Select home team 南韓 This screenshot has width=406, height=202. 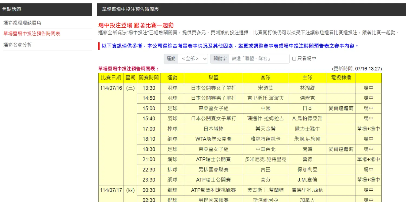click(x=307, y=149)
